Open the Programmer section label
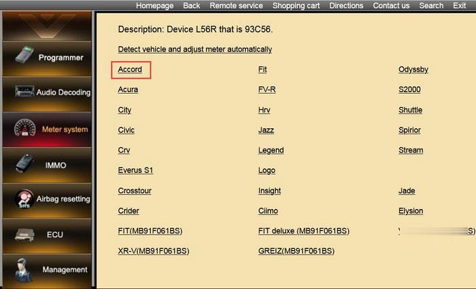The width and height of the screenshot is (476, 289). (61, 58)
